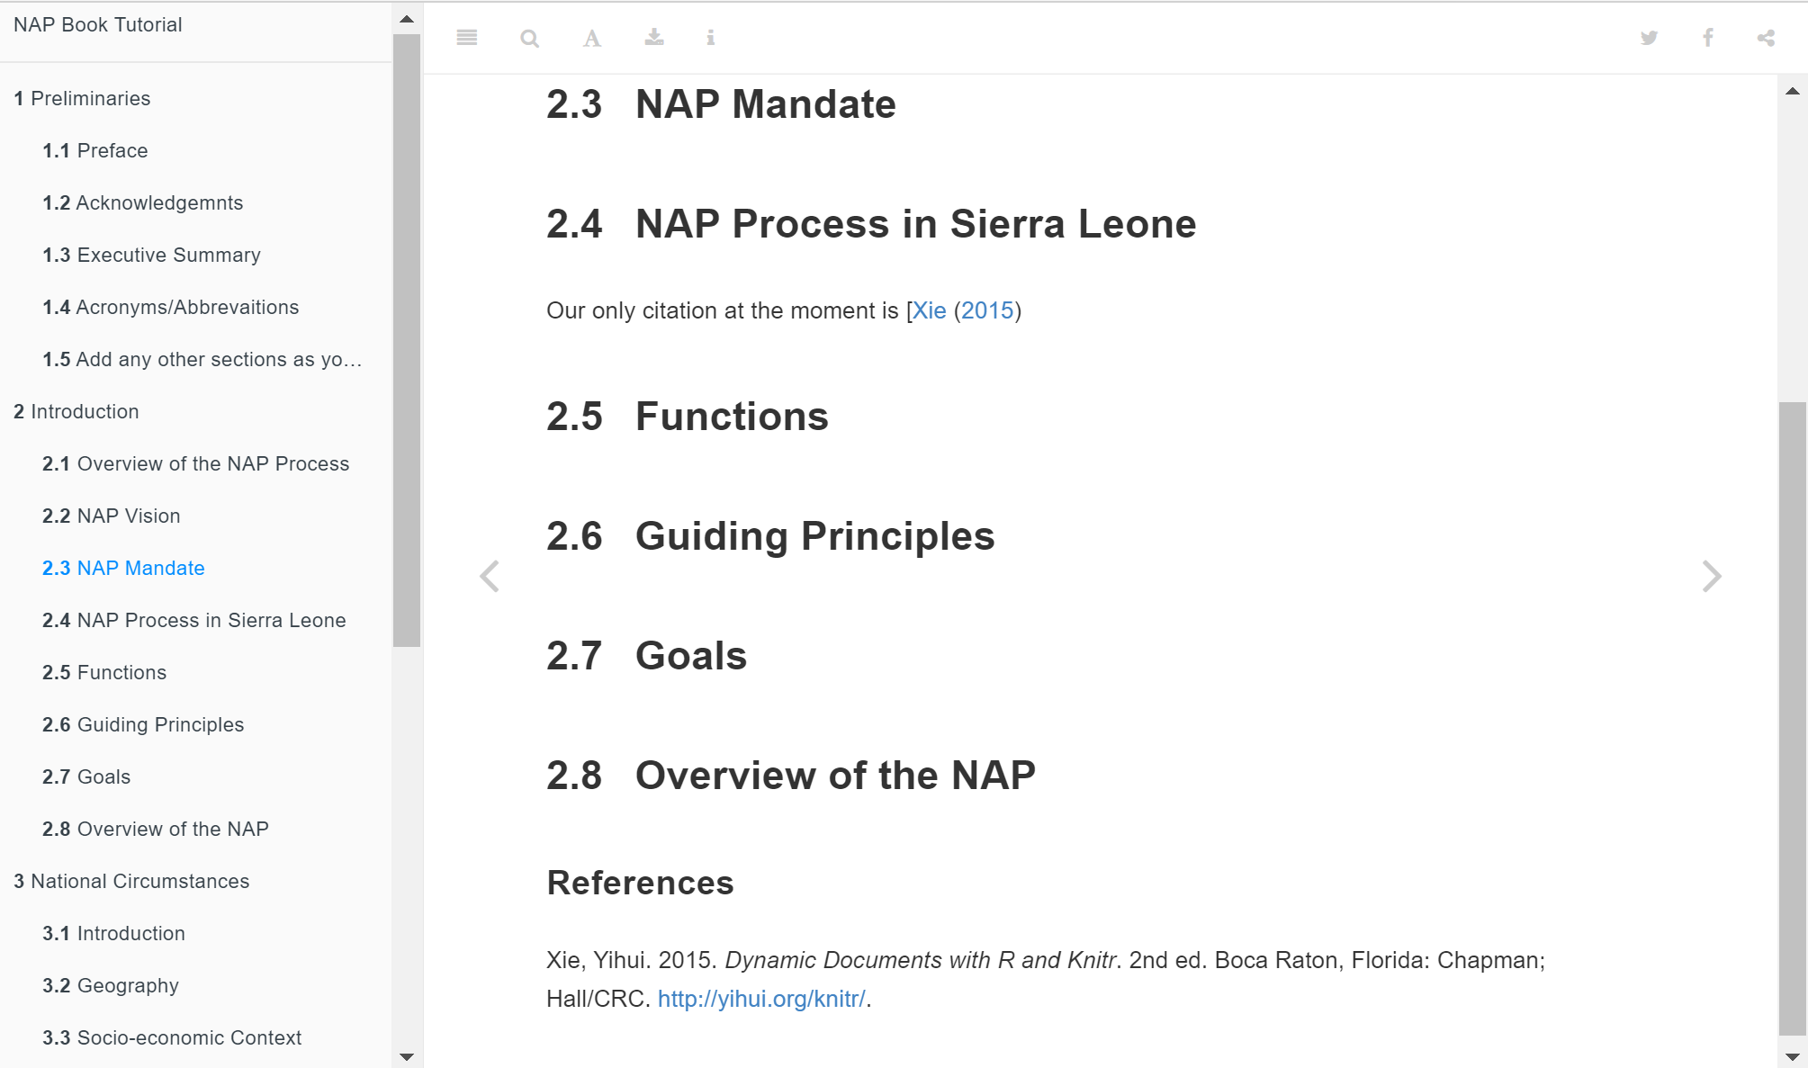1808x1068 pixels.
Task: Follow the yihui.org/knitr reference link
Action: 761,999
